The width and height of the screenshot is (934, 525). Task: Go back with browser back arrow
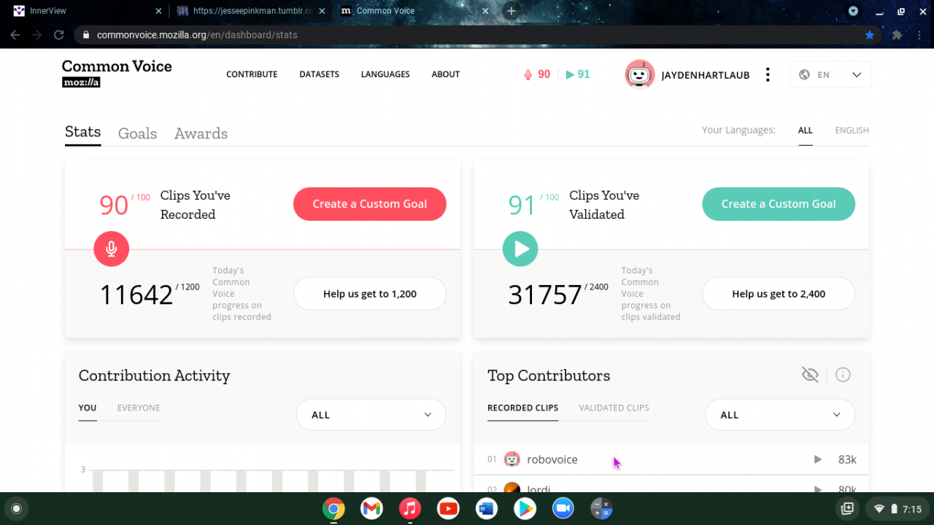15,34
